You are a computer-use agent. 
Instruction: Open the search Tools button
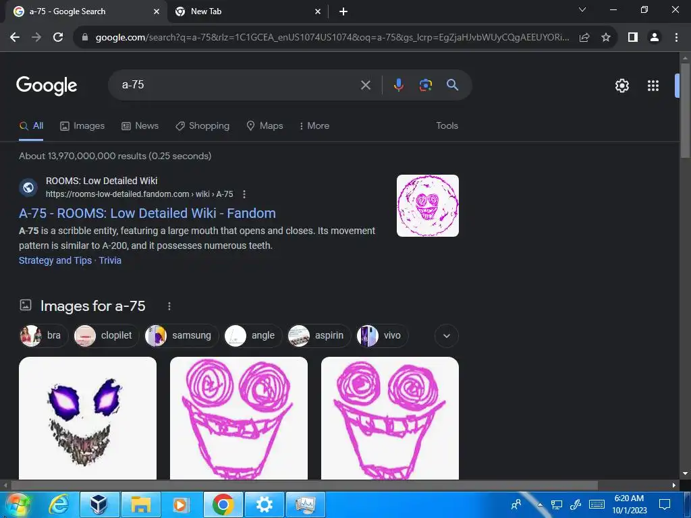[447, 126]
